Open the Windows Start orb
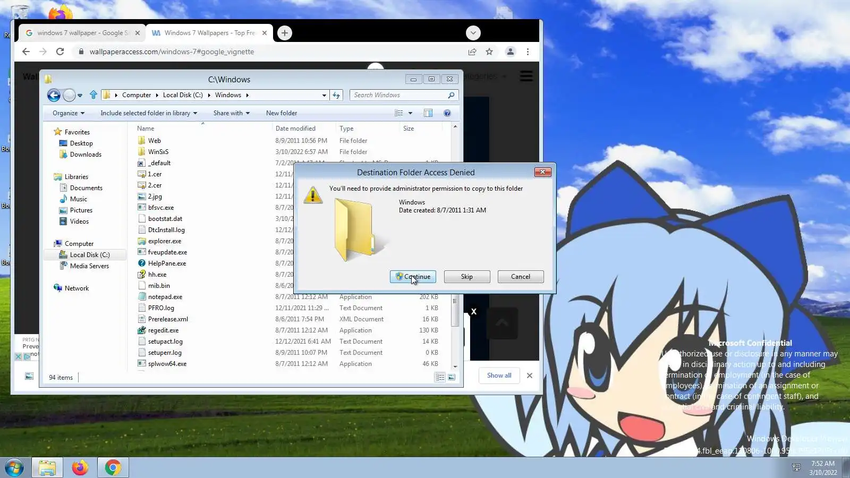The image size is (850, 478). pyautogui.click(x=14, y=468)
